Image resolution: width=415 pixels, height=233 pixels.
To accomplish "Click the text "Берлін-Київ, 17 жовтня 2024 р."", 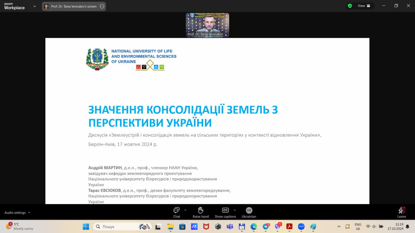I will point(123,144).
